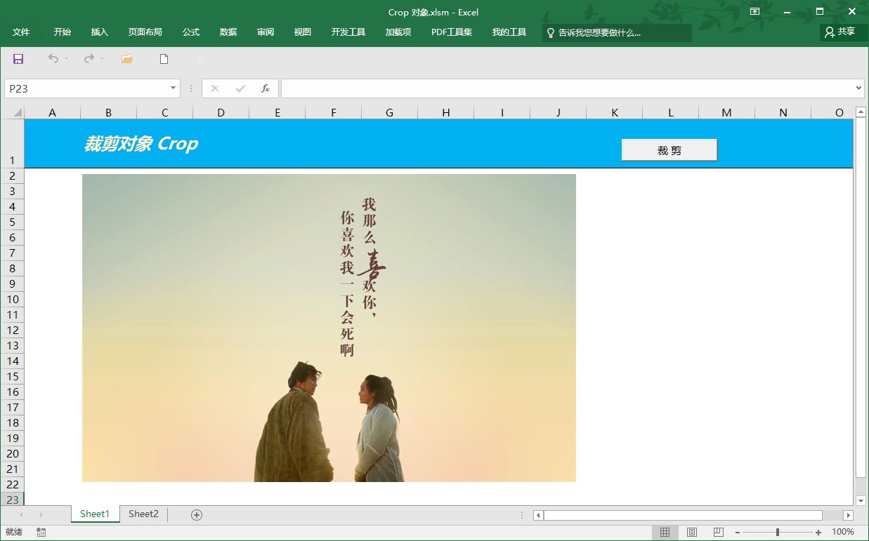Switch to Normal view icon
Image resolution: width=869 pixels, height=541 pixels.
665,533
